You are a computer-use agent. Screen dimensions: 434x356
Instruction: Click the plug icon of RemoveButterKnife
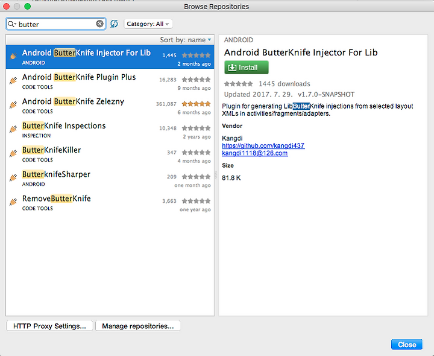[13, 202]
